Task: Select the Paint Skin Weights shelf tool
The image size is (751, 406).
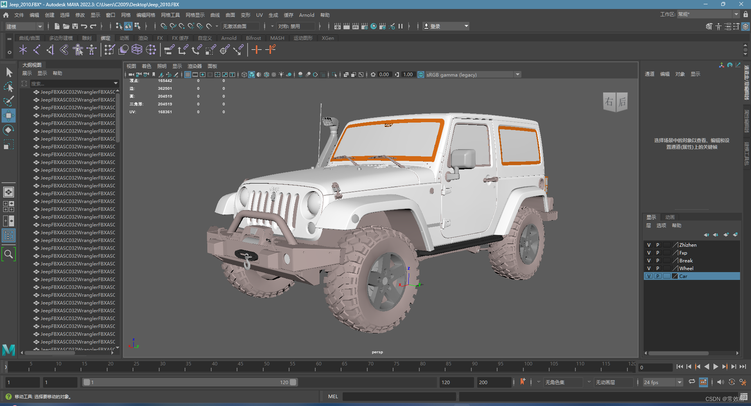Action: coord(110,50)
